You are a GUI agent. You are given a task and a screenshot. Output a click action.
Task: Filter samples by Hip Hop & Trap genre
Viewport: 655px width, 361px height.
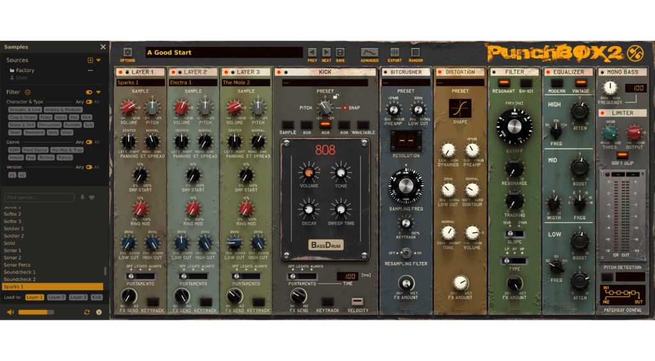(67, 150)
